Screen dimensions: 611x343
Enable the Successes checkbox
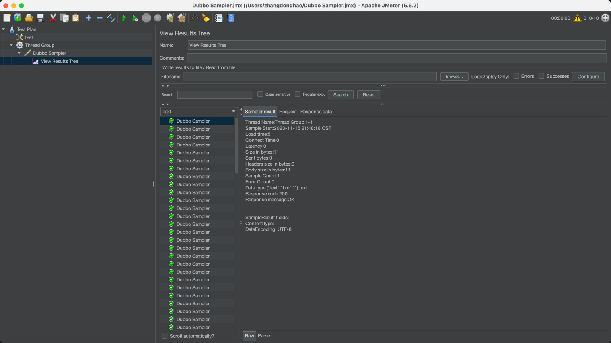click(x=541, y=76)
